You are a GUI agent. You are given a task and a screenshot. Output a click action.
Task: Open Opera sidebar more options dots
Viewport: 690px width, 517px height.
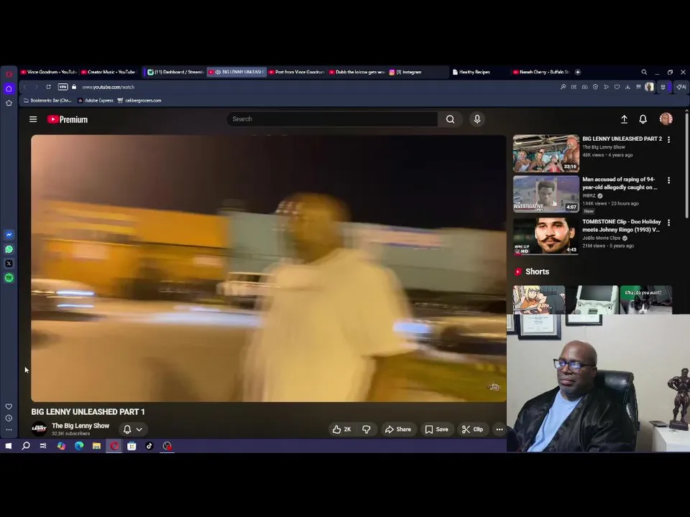[9, 429]
